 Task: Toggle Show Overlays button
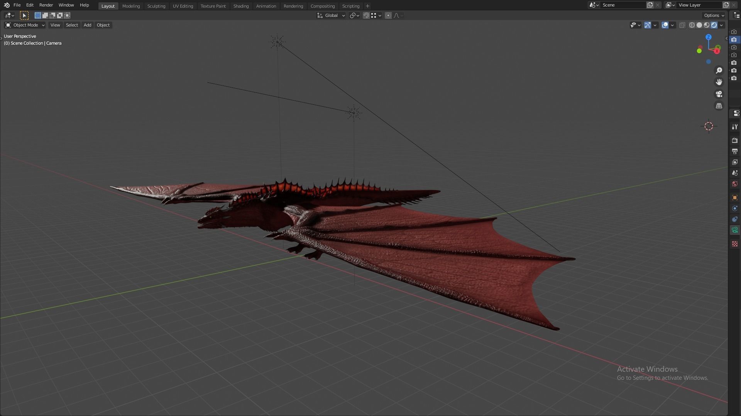[665, 25]
